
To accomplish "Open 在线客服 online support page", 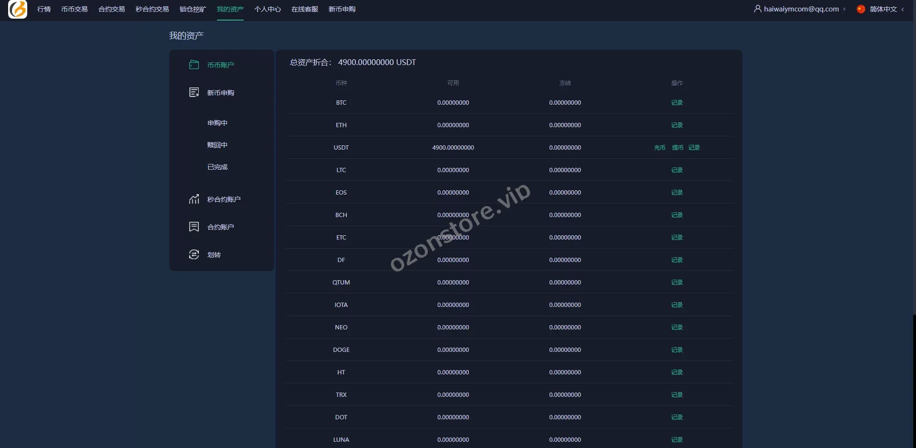I will (304, 9).
